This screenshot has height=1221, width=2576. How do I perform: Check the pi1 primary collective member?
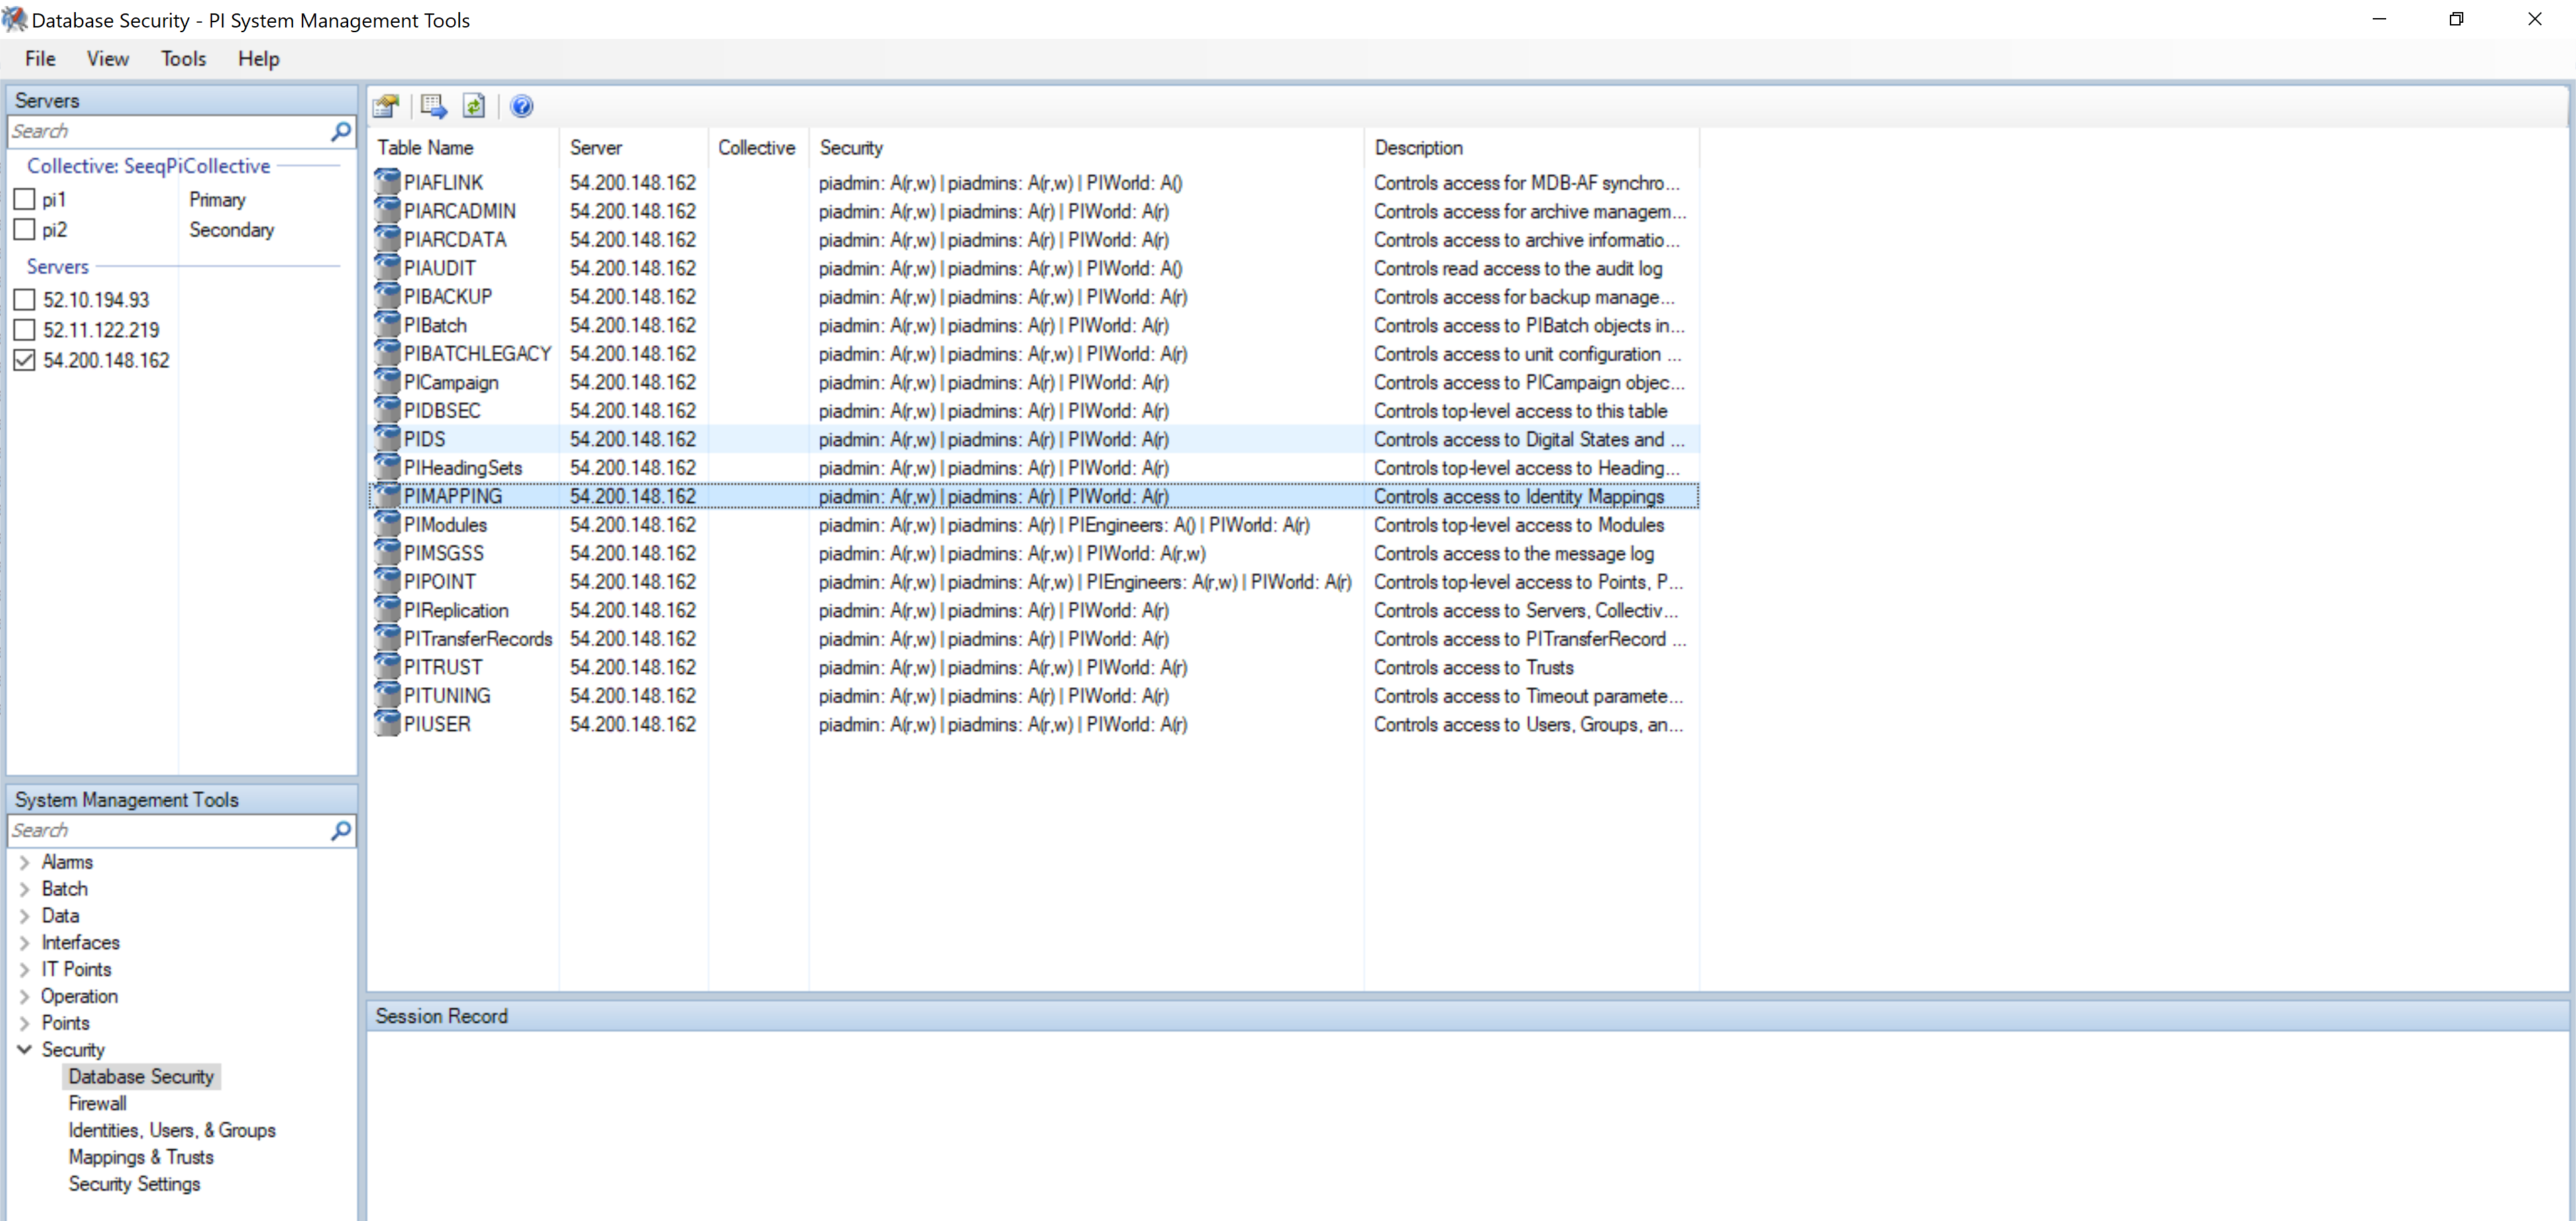[25, 199]
